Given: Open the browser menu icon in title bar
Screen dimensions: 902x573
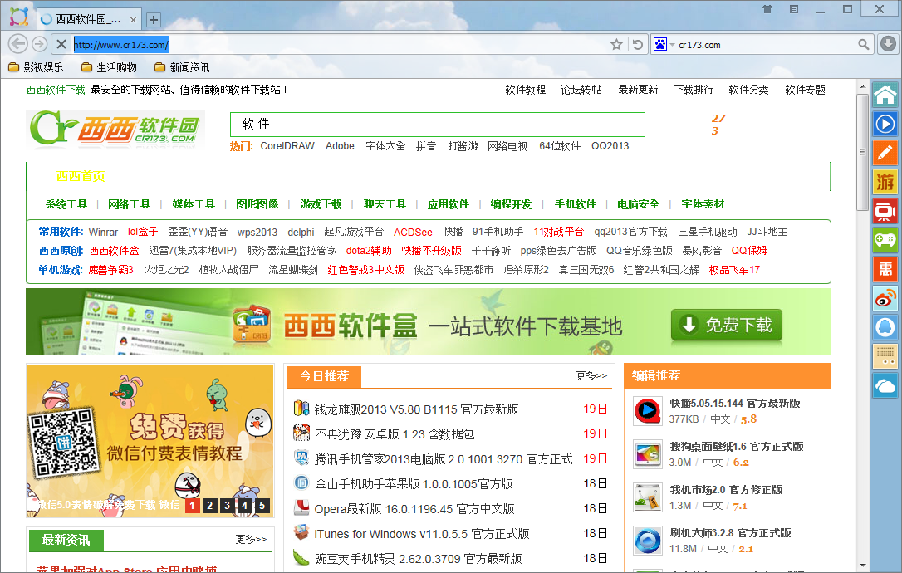Looking at the screenshot, I should 794,9.
